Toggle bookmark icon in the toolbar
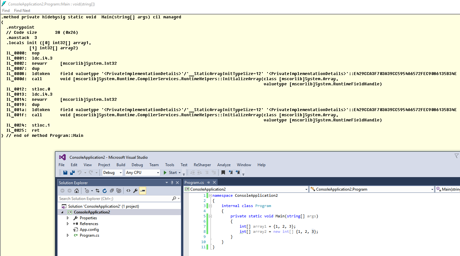Viewport: 460px width, 256px height. 223,173
